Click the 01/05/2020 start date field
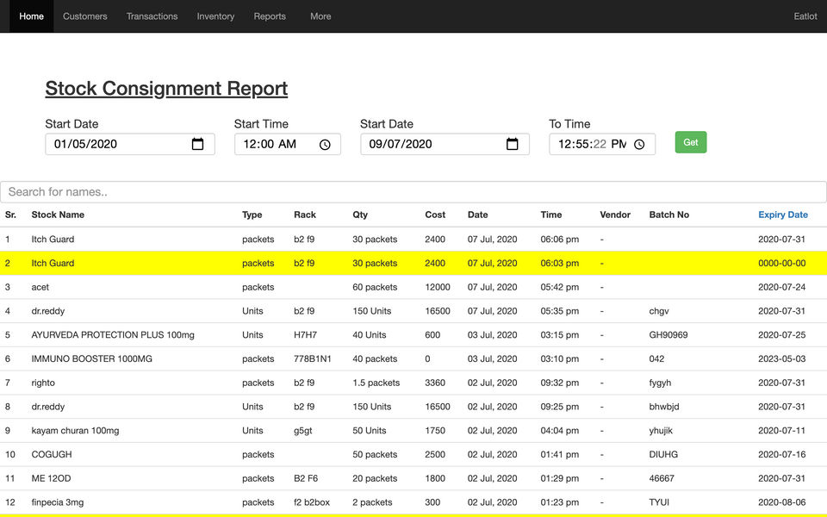Image resolution: width=827 pixels, height=517 pixels. 130,144
